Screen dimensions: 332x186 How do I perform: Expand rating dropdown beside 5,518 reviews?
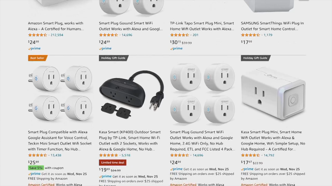point(120,155)
